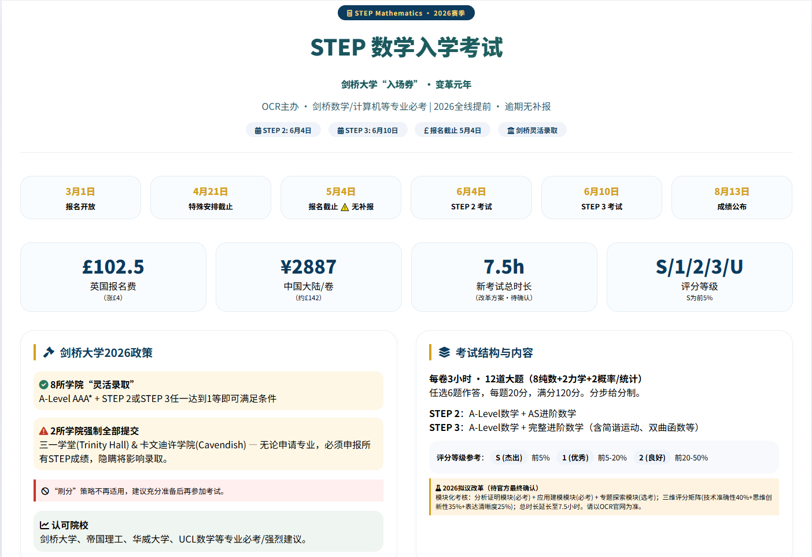Screen dimensions: 812x557
Task: Click the gavel icon beside 剑桥大学2026政策
Action: click(49, 352)
